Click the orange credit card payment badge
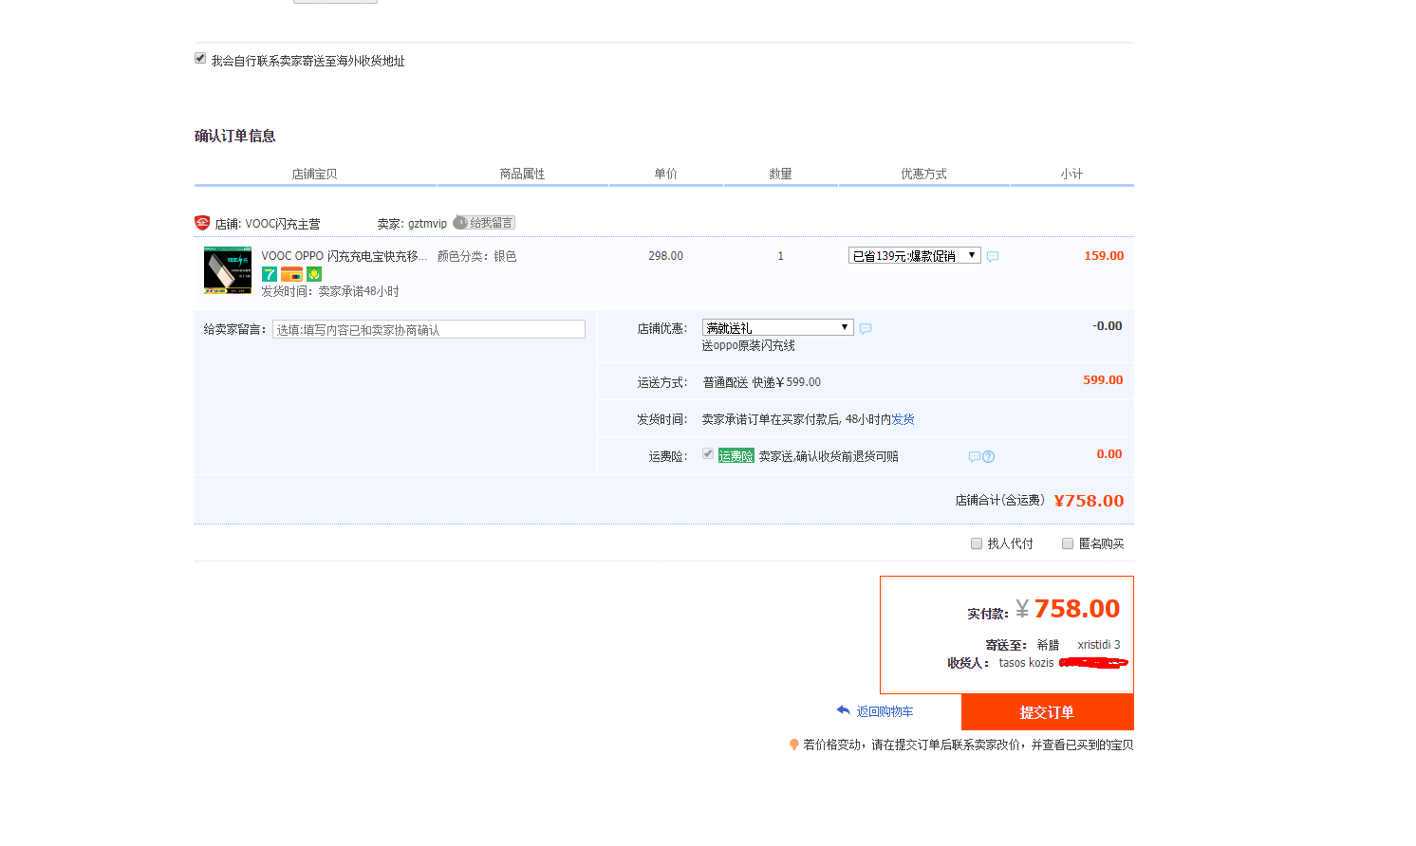The image size is (1416, 846). [x=291, y=274]
